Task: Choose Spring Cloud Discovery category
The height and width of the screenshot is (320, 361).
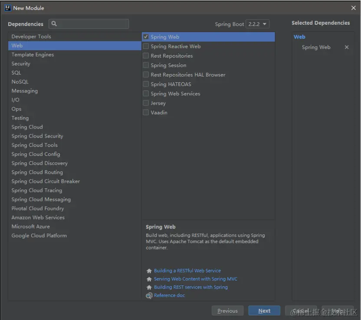Action: [75, 163]
